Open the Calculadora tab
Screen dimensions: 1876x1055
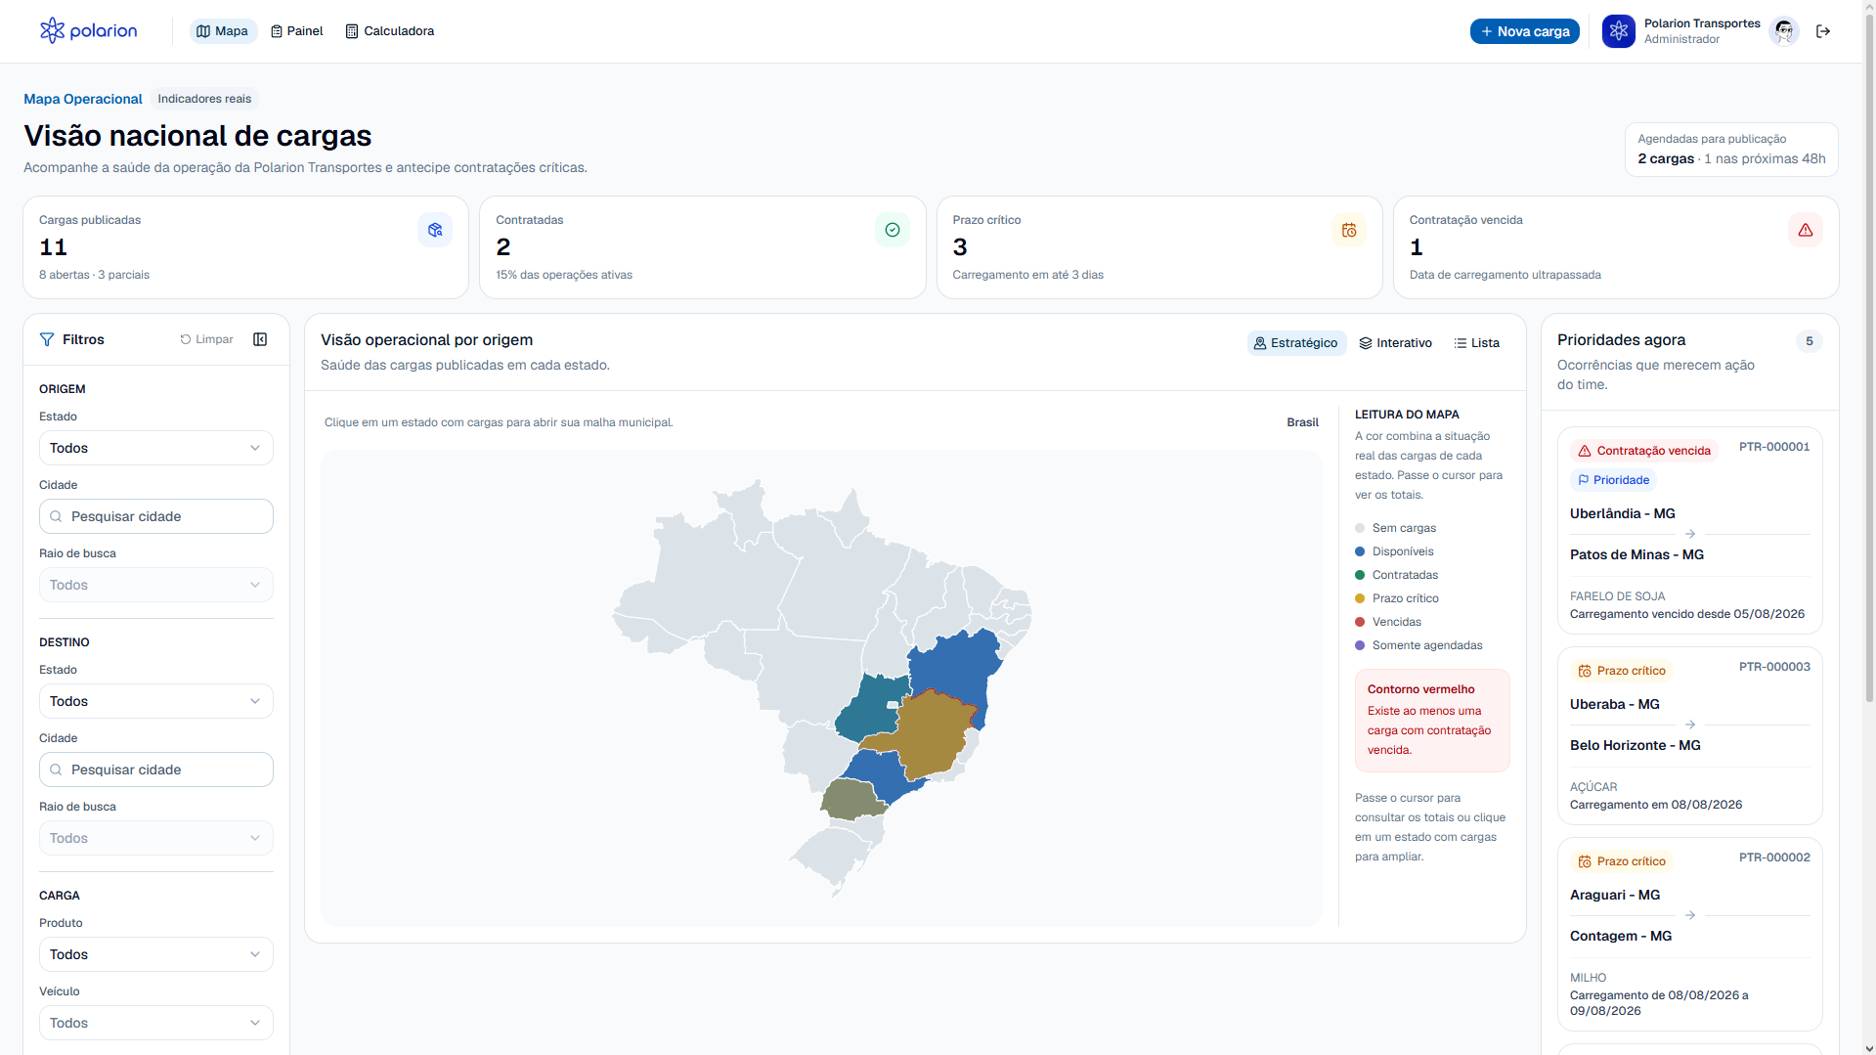(390, 31)
